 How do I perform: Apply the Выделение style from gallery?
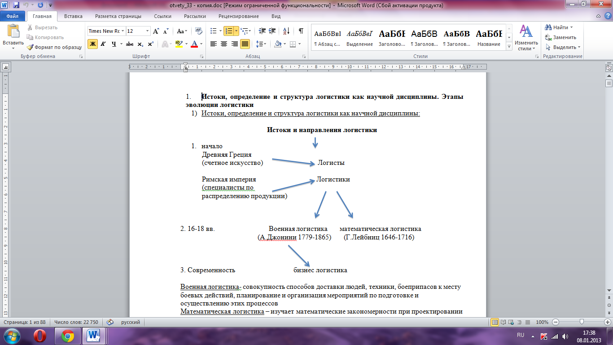[x=360, y=38]
